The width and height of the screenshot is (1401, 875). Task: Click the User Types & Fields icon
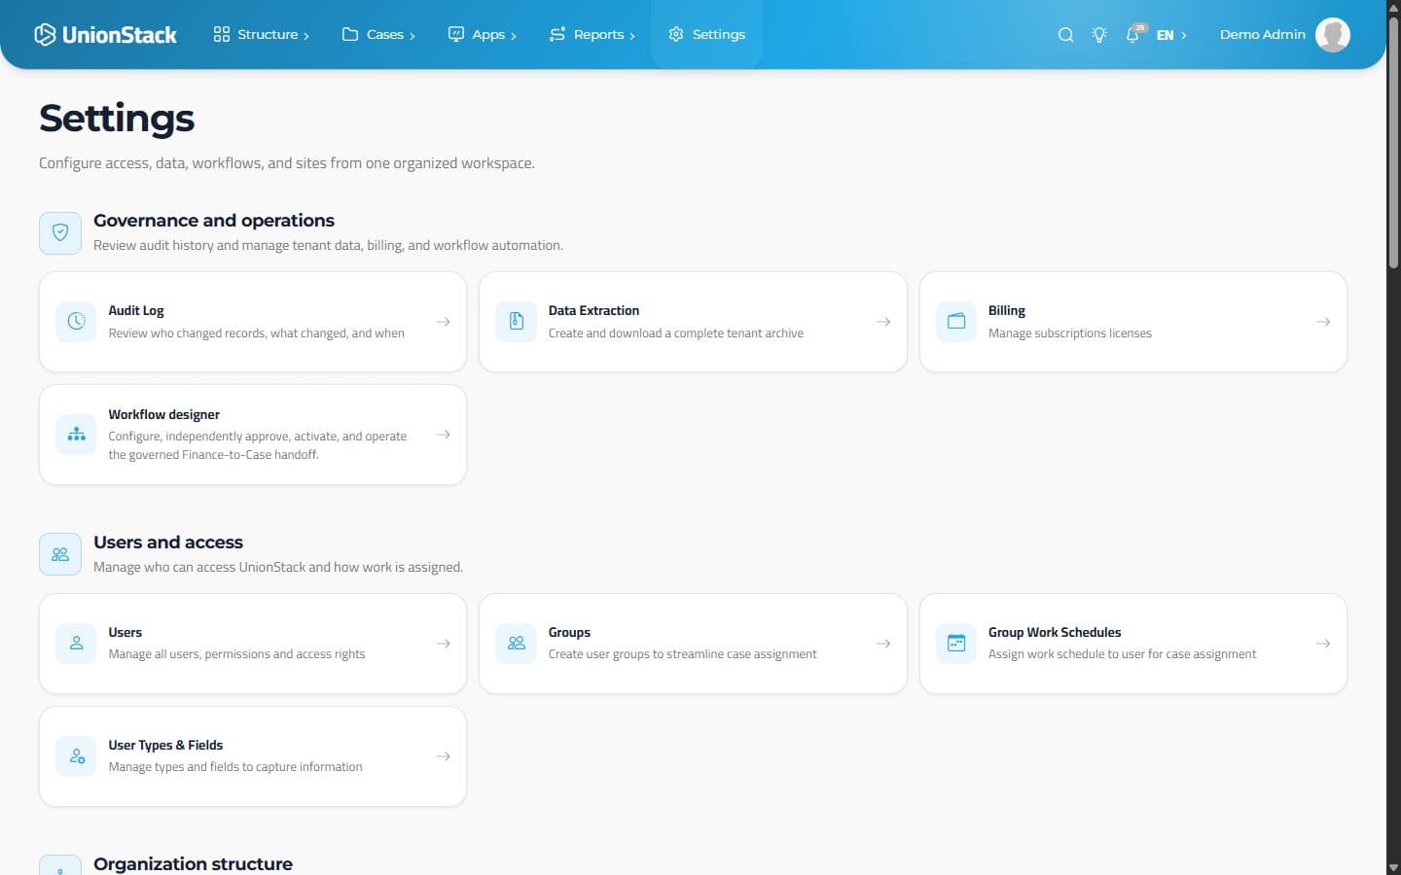point(76,756)
